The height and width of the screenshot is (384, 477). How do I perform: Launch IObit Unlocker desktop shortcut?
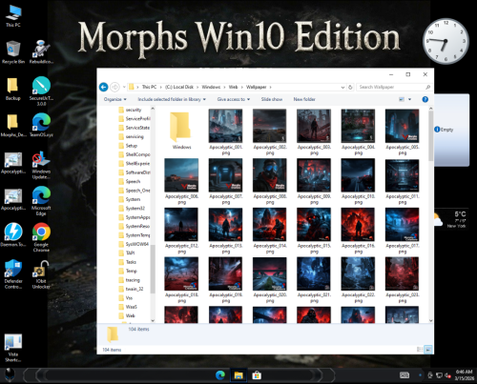click(x=41, y=274)
